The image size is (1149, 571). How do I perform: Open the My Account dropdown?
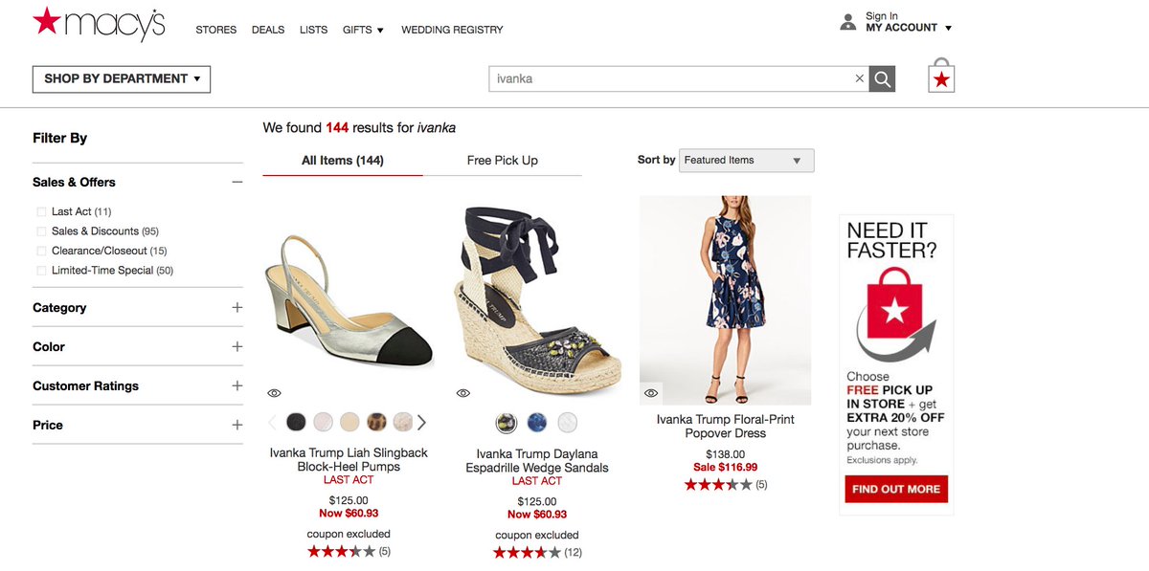(909, 28)
